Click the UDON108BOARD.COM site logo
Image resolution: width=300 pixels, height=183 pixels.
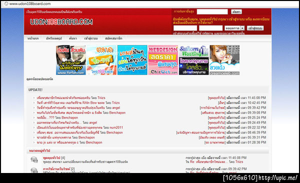pyautogui.click(x=61, y=22)
